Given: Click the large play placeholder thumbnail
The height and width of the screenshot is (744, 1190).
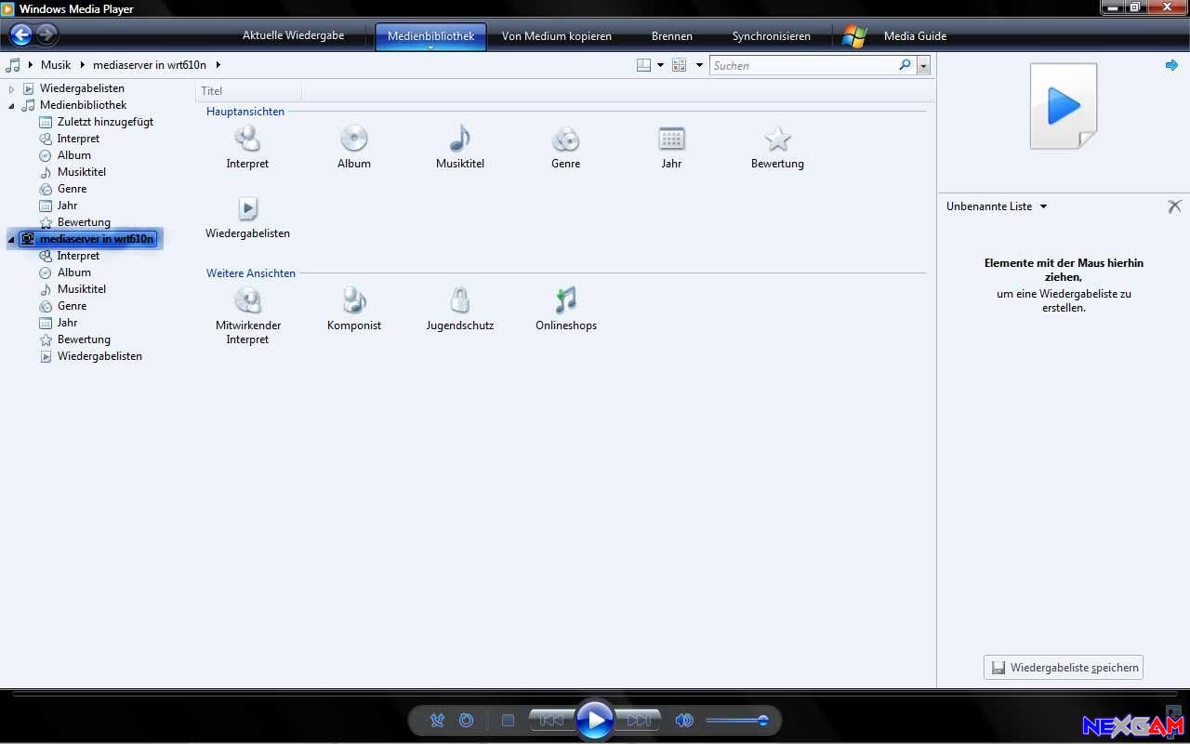Looking at the screenshot, I should point(1064,106).
